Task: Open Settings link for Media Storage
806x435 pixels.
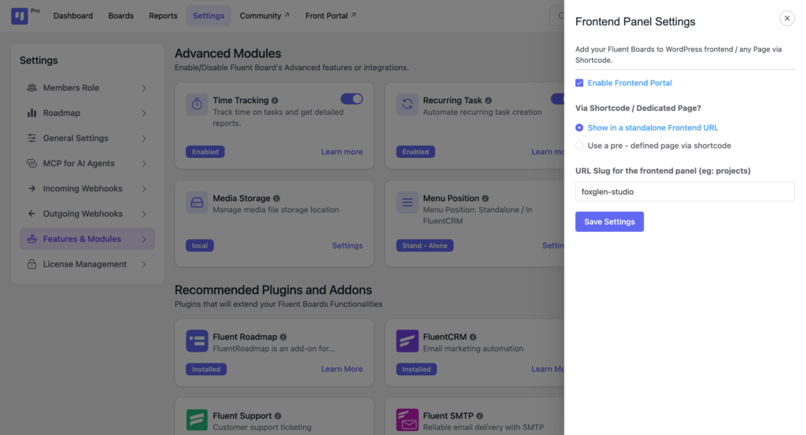Action: click(x=347, y=245)
